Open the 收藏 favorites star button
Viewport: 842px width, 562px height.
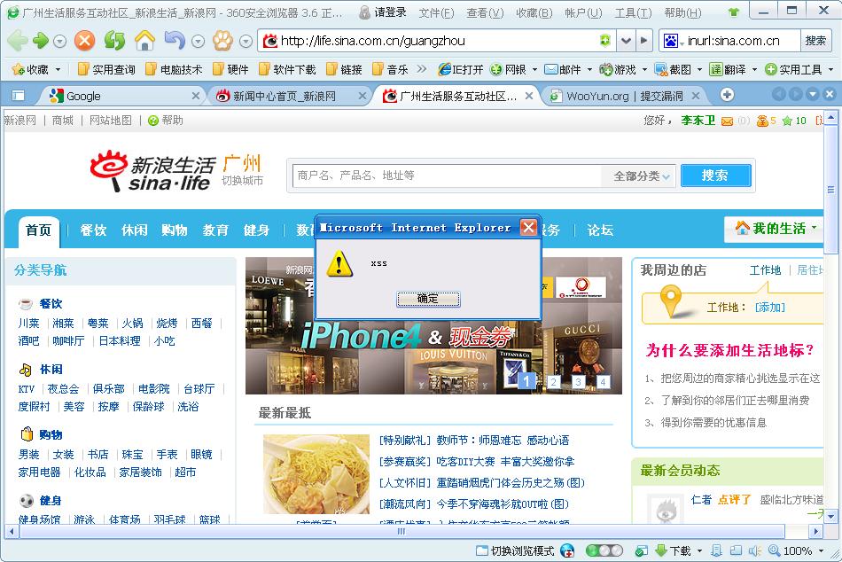point(30,69)
